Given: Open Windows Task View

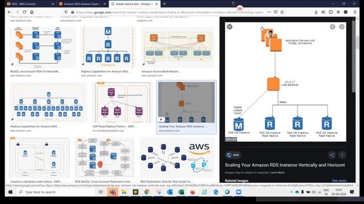Looking at the screenshot, I should (x=101, y=192).
